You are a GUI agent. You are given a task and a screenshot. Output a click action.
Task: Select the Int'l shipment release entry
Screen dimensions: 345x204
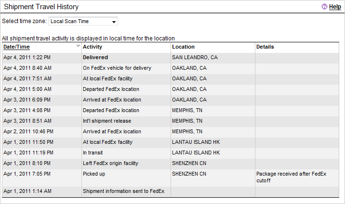[106, 121]
